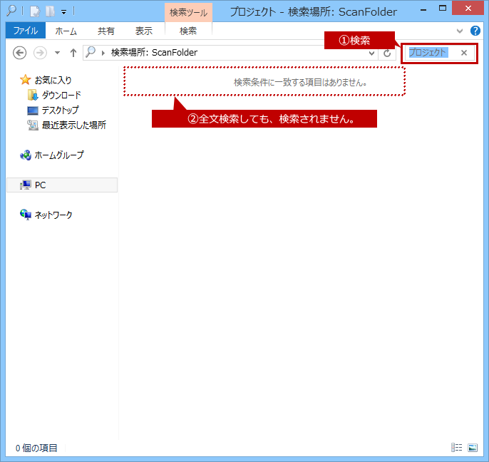The height and width of the screenshot is (462, 489).
Task: Click the ダウンロード folder icon
Action: pos(33,95)
